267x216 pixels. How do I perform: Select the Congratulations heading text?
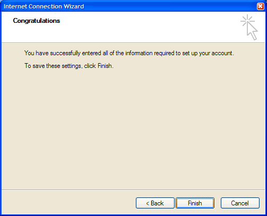(x=37, y=21)
